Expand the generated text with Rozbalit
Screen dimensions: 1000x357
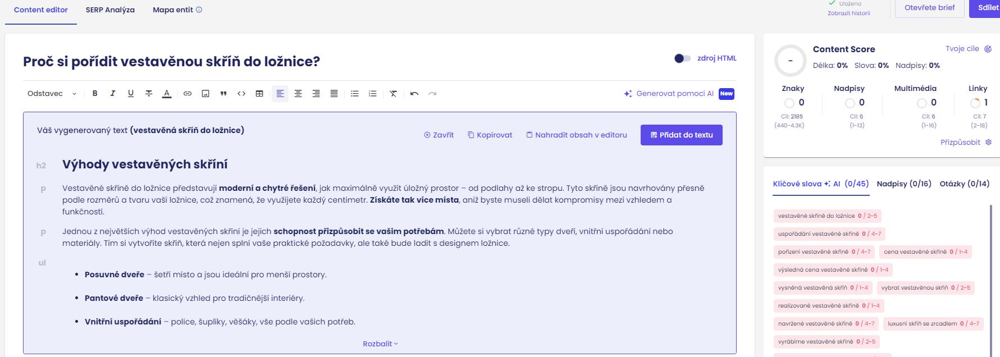380,344
